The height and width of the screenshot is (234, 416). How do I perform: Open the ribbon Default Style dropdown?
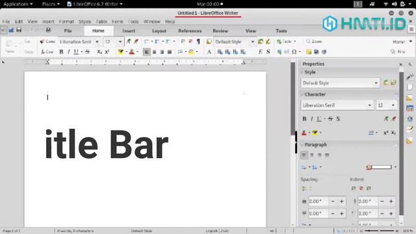253,42
